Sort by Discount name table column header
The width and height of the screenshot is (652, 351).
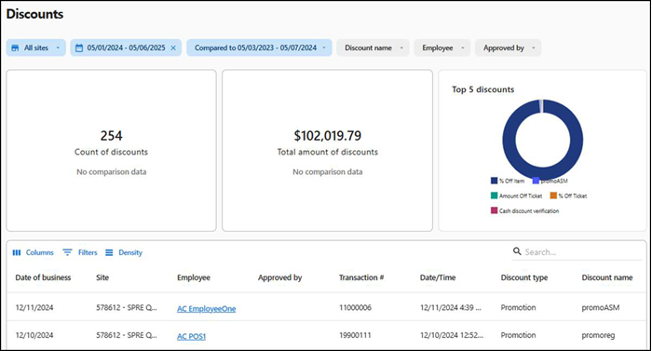pos(607,277)
